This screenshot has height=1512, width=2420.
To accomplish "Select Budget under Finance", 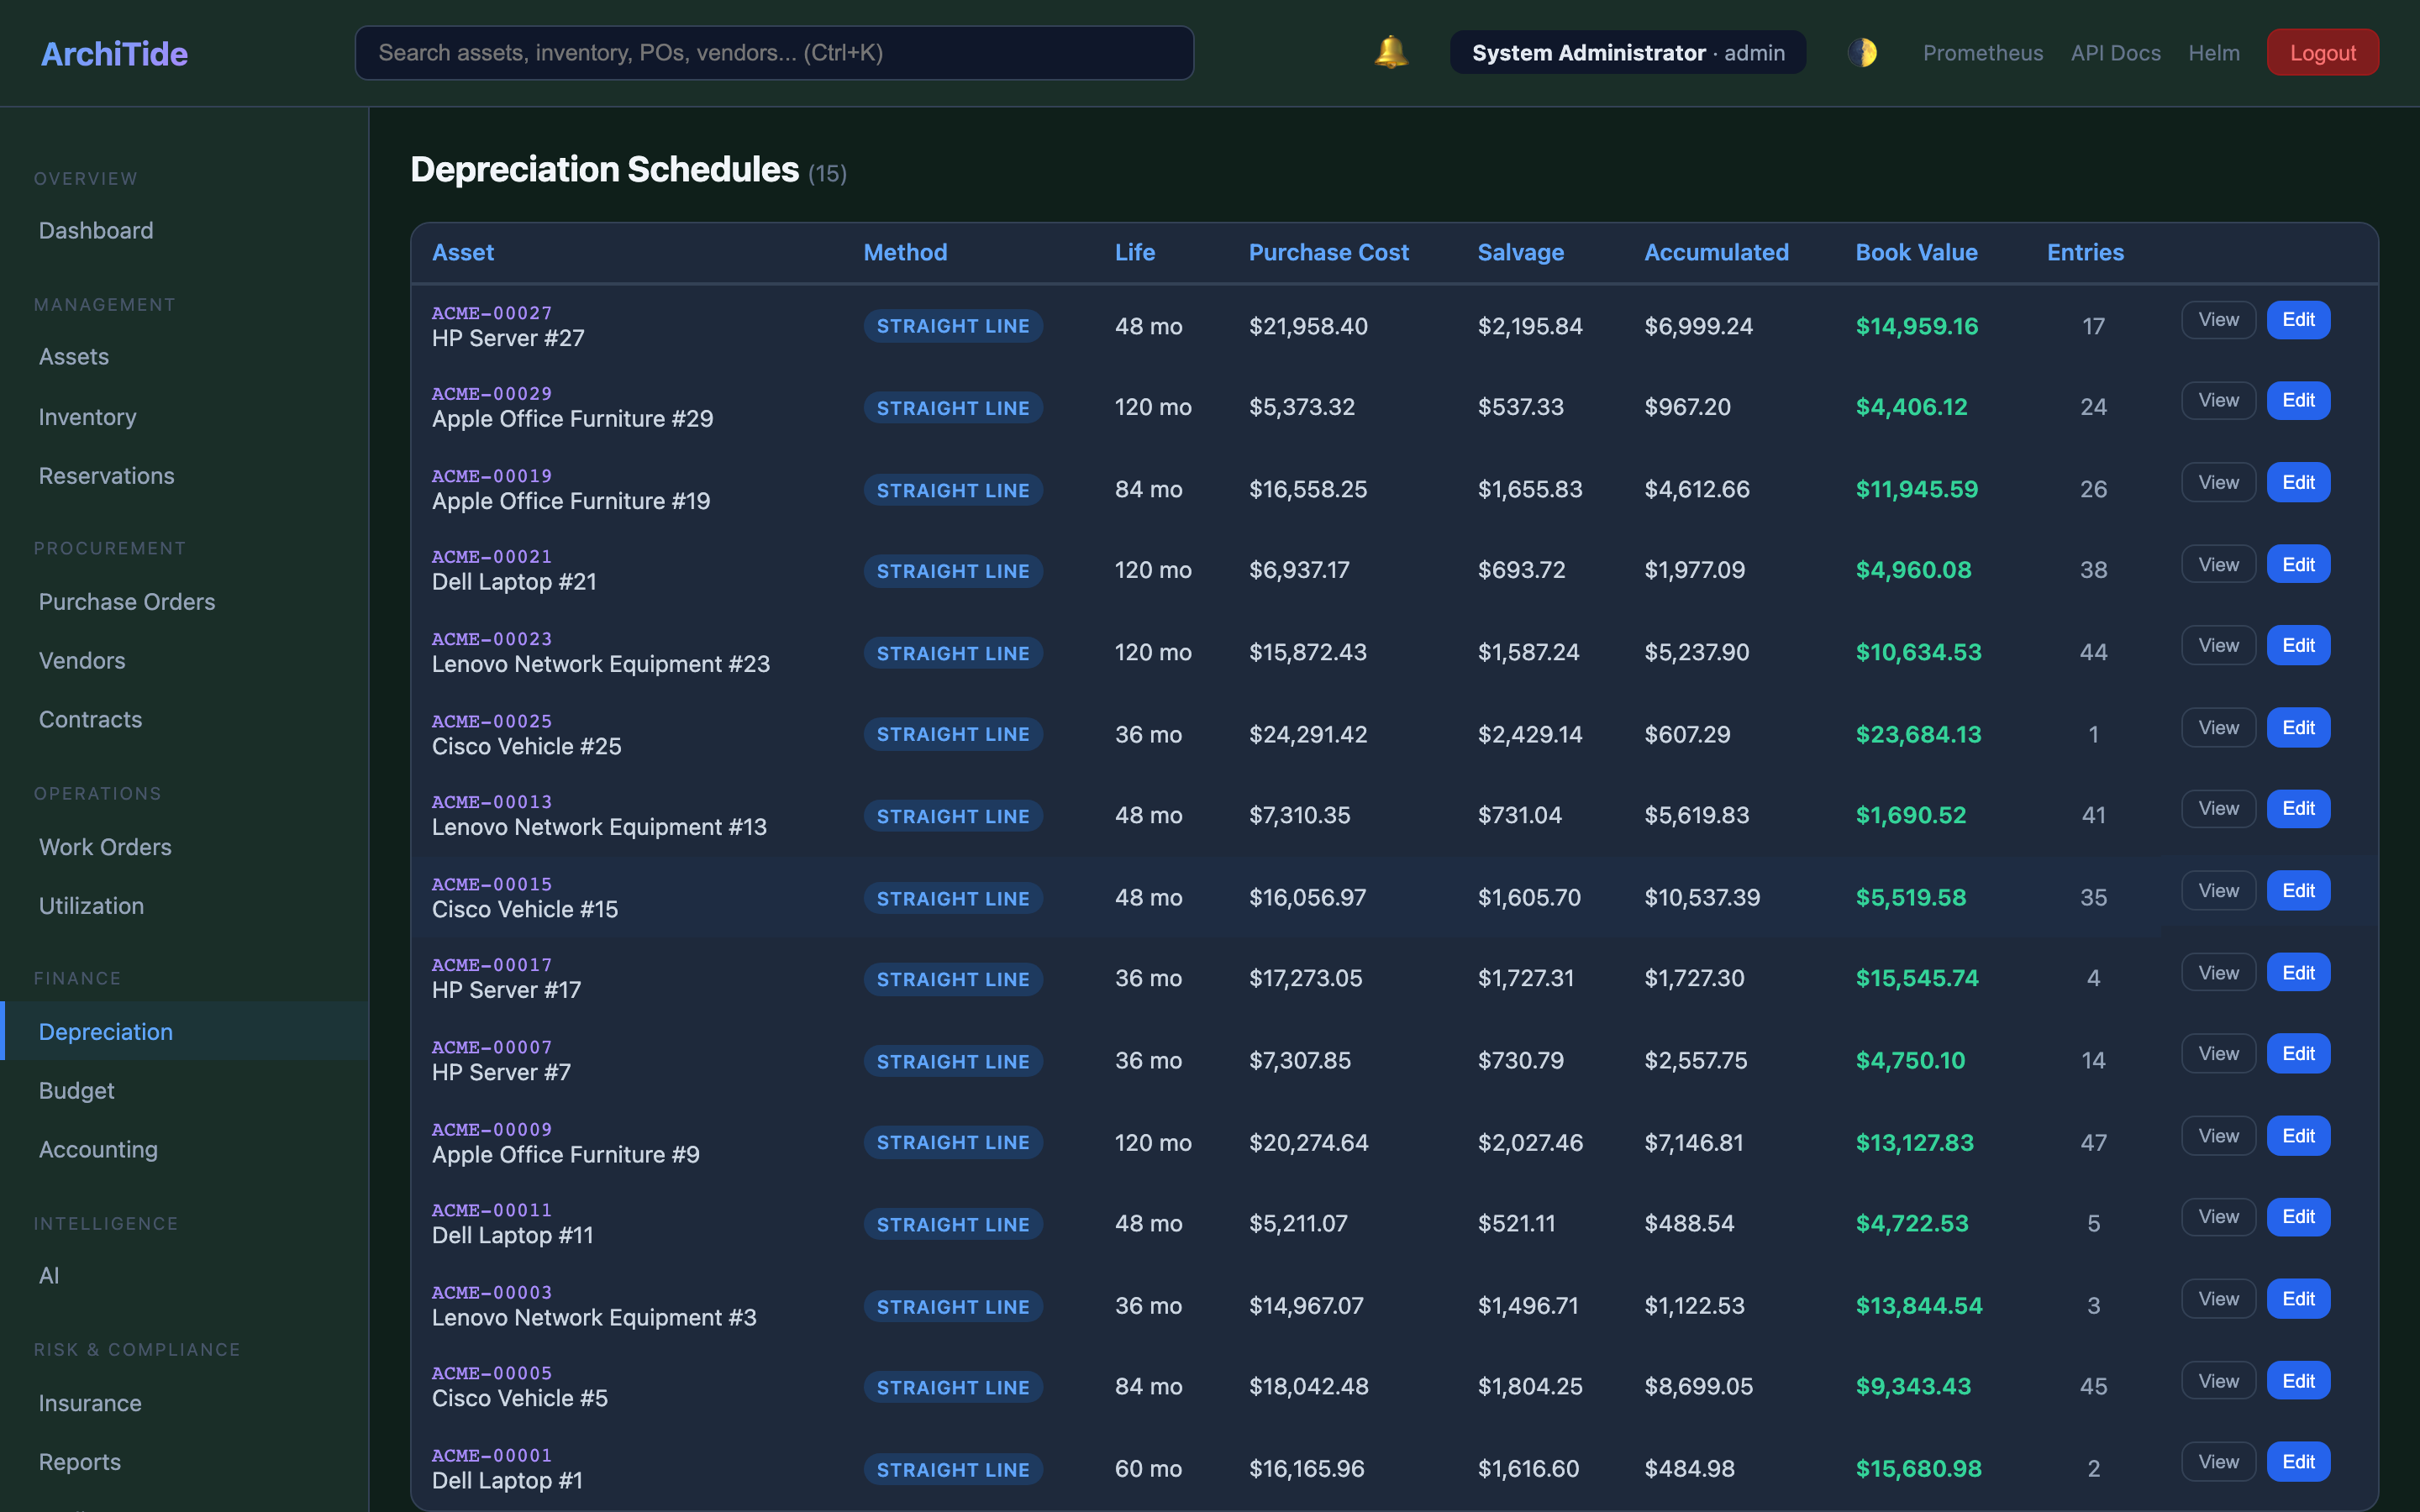I will 77,1091.
